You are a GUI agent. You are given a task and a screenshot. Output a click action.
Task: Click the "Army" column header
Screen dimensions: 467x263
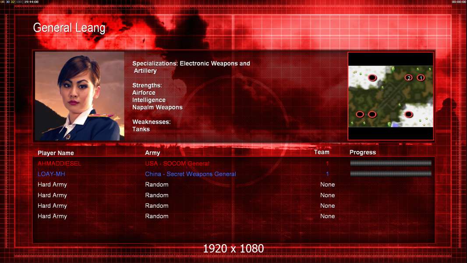point(152,153)
